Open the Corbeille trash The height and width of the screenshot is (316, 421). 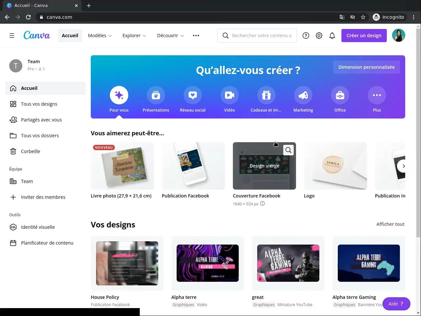(45, 151)
